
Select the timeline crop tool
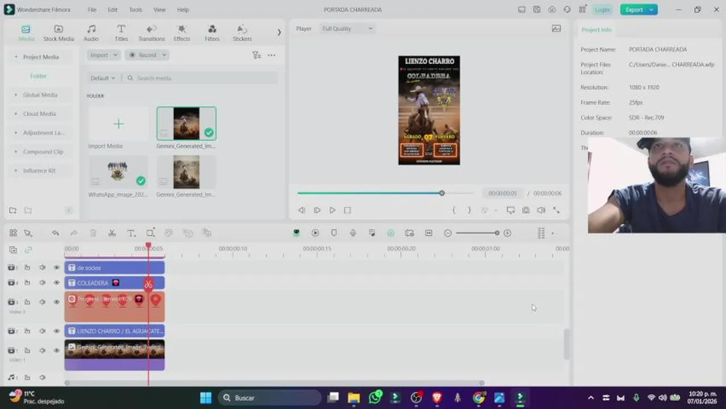pos(150,233)
